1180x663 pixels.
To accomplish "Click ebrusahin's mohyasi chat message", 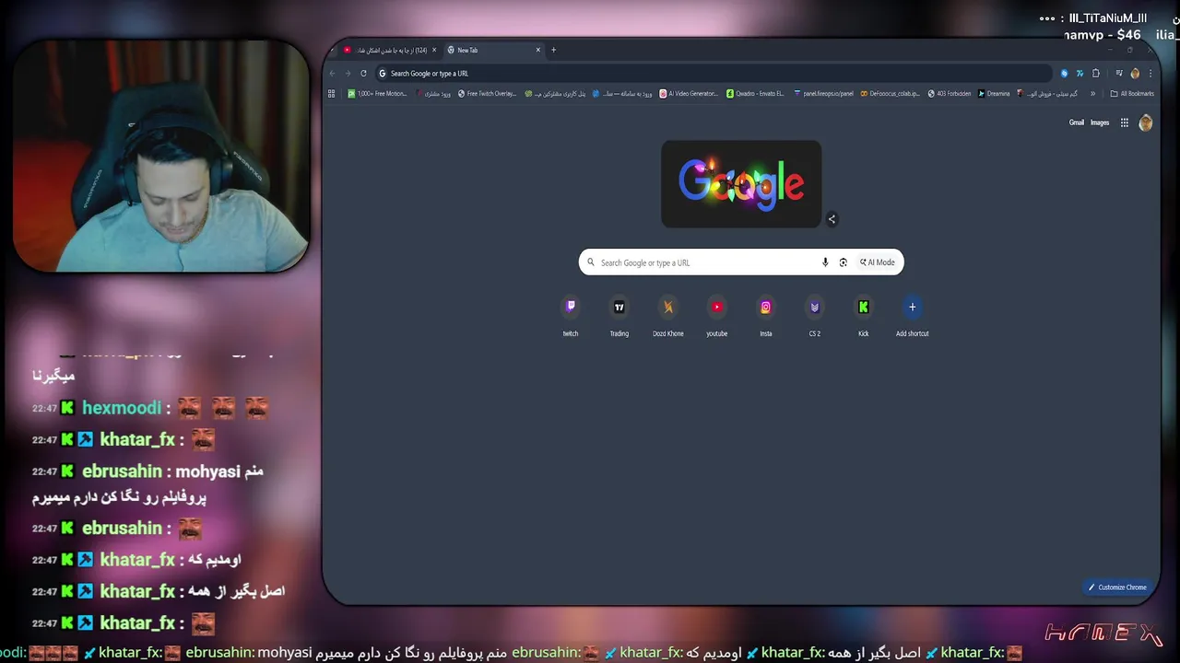I will [x=147, y=484].
